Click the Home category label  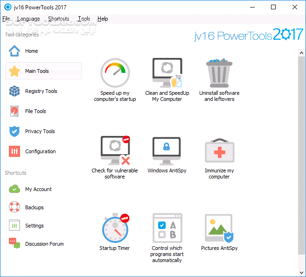(x=31, y=51)
